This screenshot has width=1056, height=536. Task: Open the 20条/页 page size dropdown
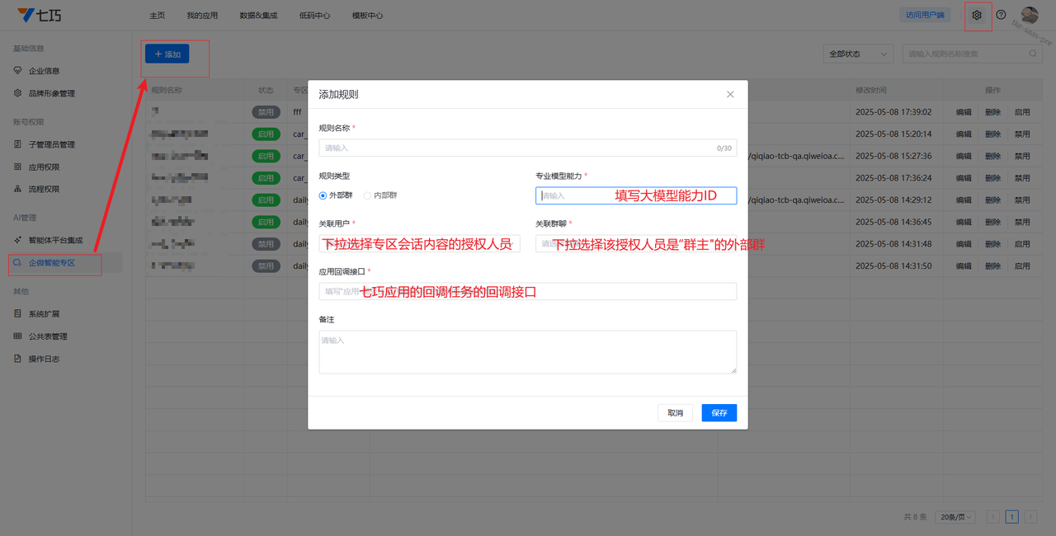pos(957,517)
